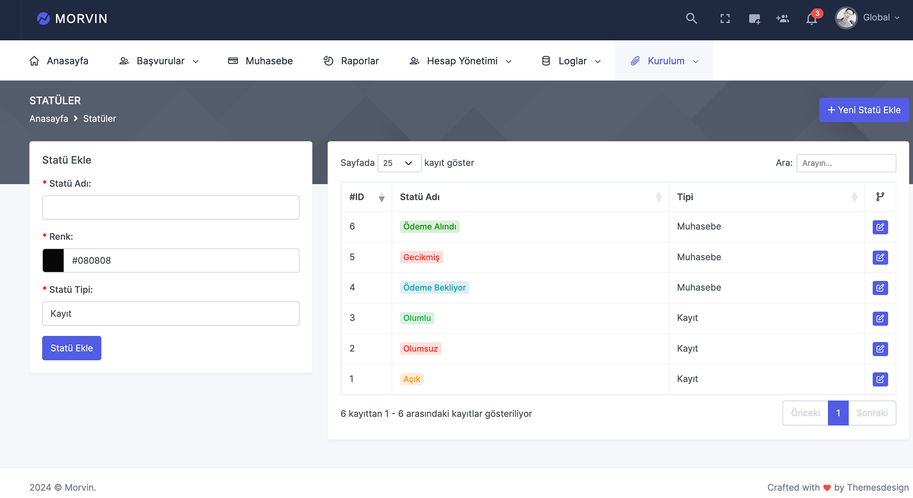
Task: Expand the Başvurular menu
Action: click(159, 61)
